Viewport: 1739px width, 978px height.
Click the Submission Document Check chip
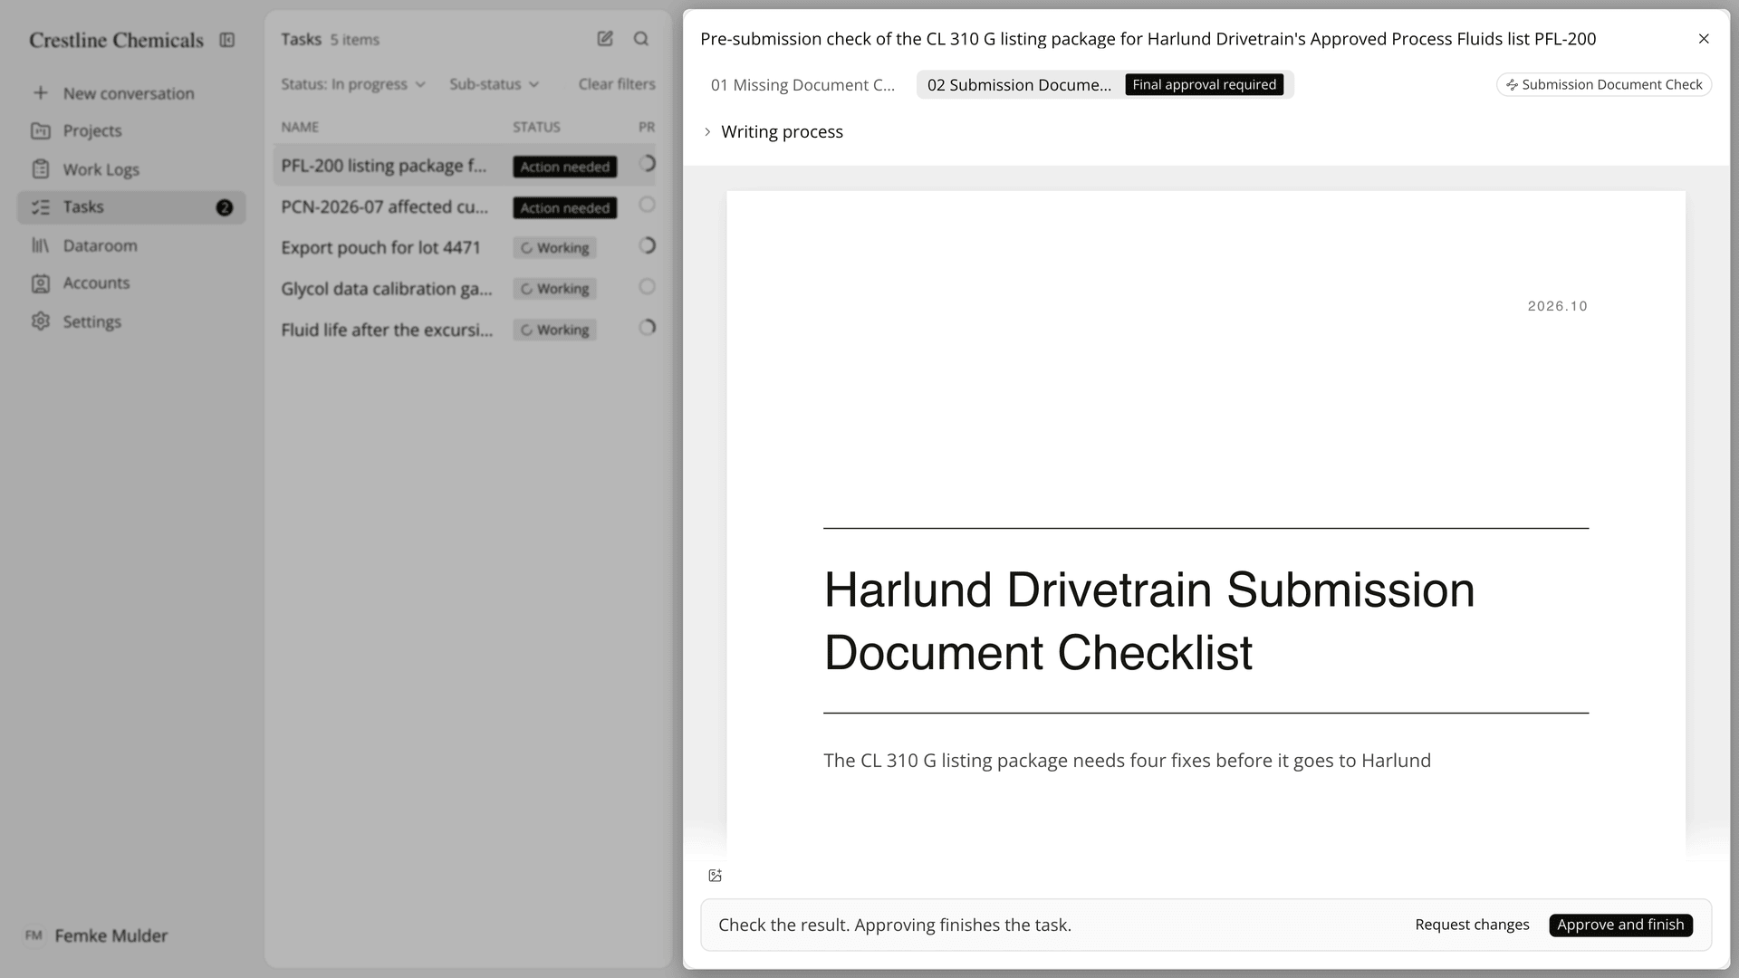[1604, 84]
